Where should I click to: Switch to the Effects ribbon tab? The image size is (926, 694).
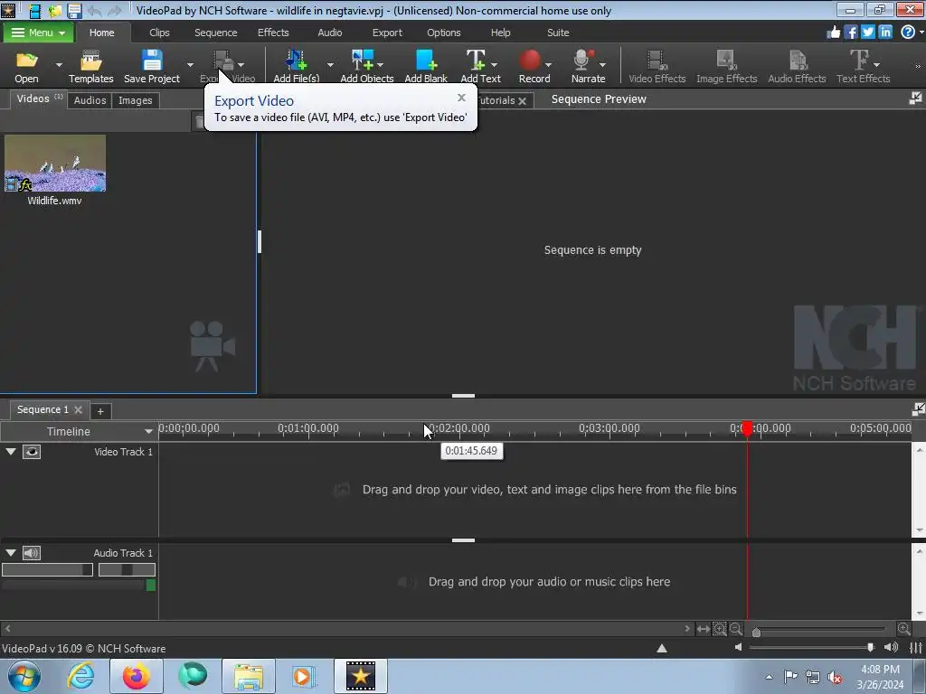point(273,33)
